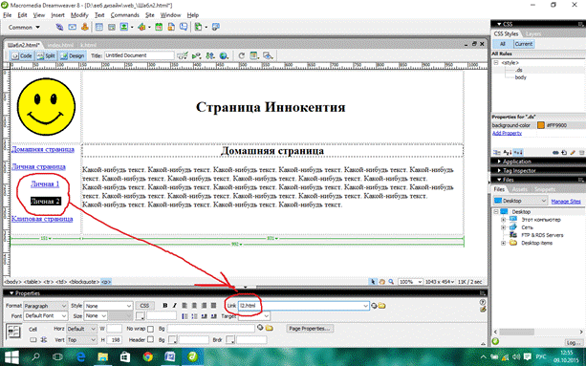Click the Named Anchor insert icon

(84, 27)
